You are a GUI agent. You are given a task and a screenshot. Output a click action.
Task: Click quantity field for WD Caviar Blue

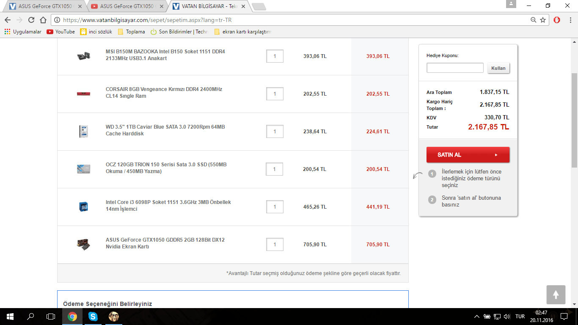click(275, 132)
